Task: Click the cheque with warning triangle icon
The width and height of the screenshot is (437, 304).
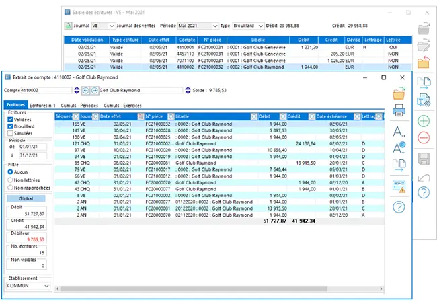Action: (399, 186)
